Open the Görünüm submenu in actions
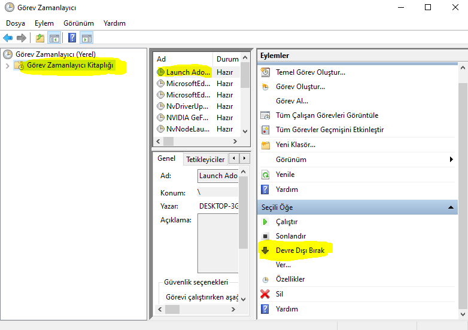This screenshot has width=468, height=330. [x=451, y=160]
